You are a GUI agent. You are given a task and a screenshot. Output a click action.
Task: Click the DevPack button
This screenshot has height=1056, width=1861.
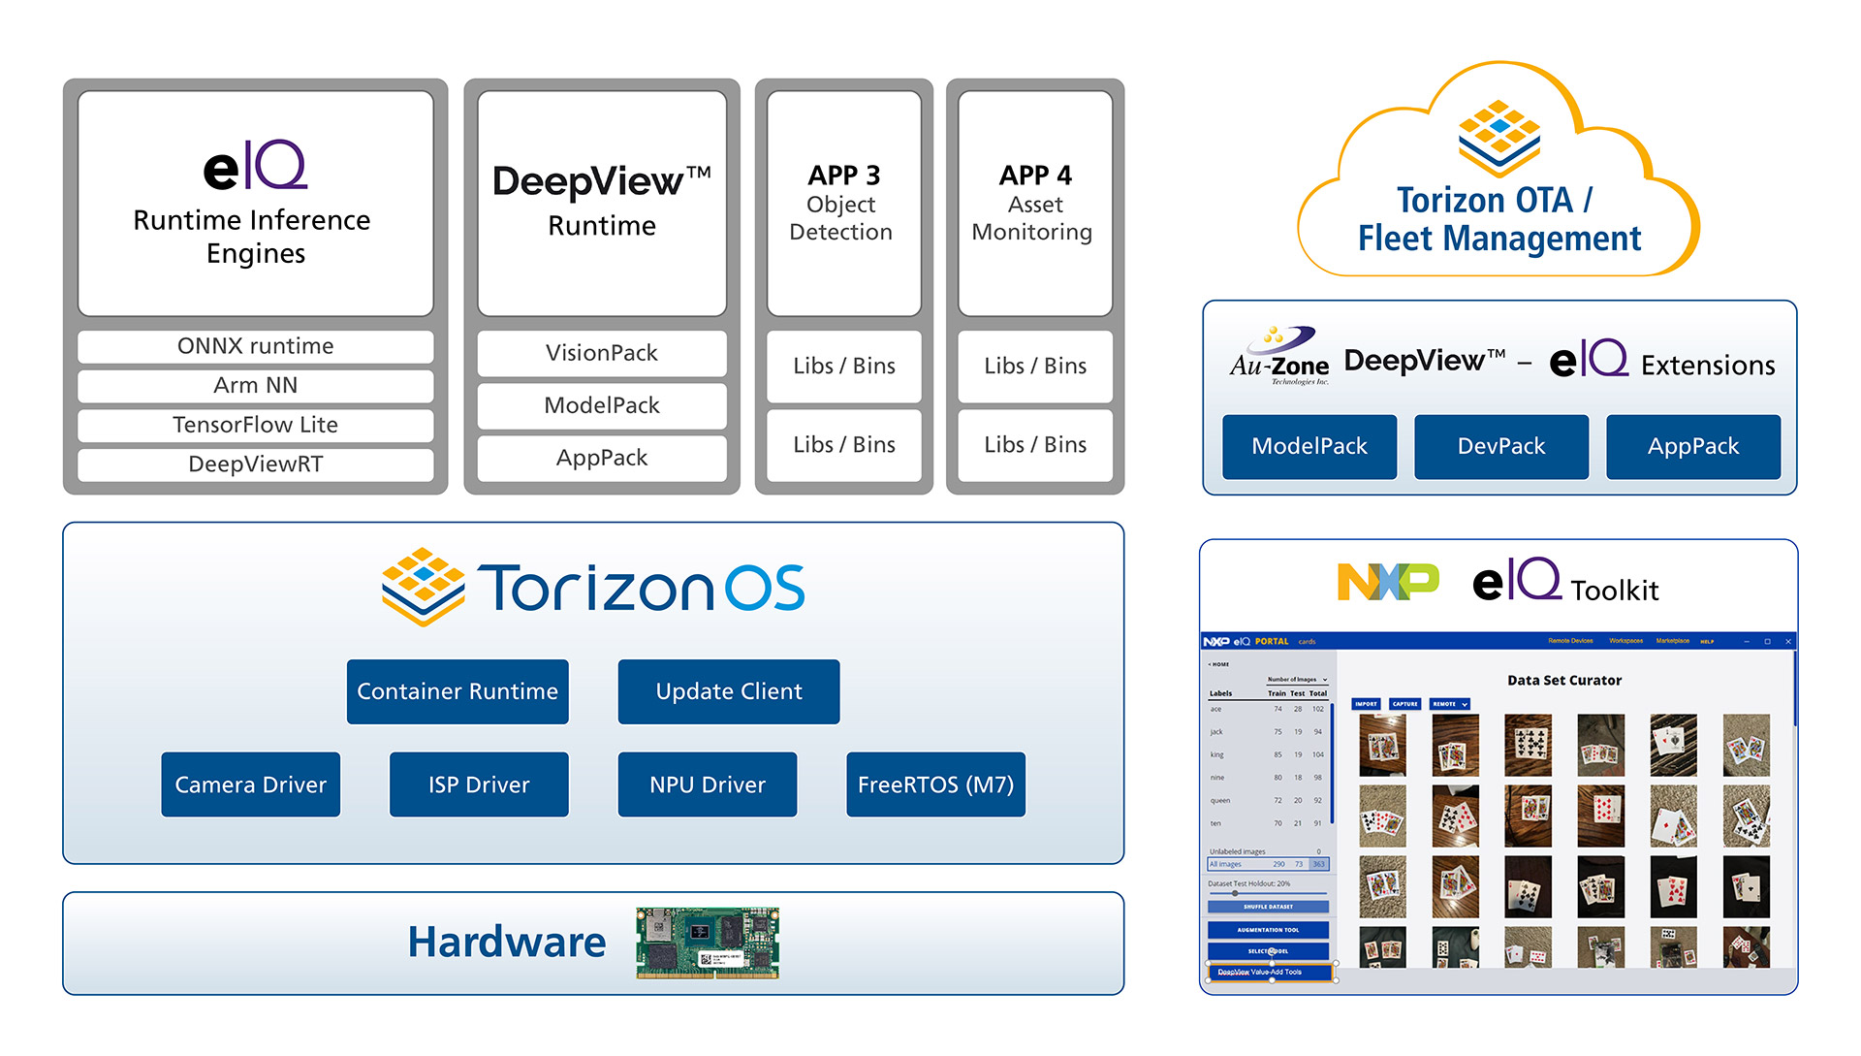(x=1501, y=447)
